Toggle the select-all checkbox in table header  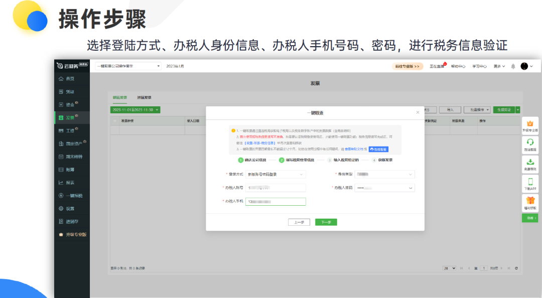click(115, 120)
